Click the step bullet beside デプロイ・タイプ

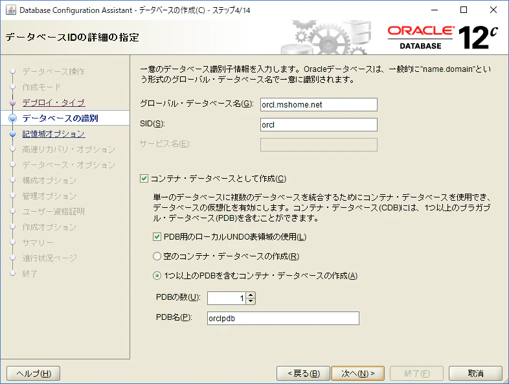(13, 103)
